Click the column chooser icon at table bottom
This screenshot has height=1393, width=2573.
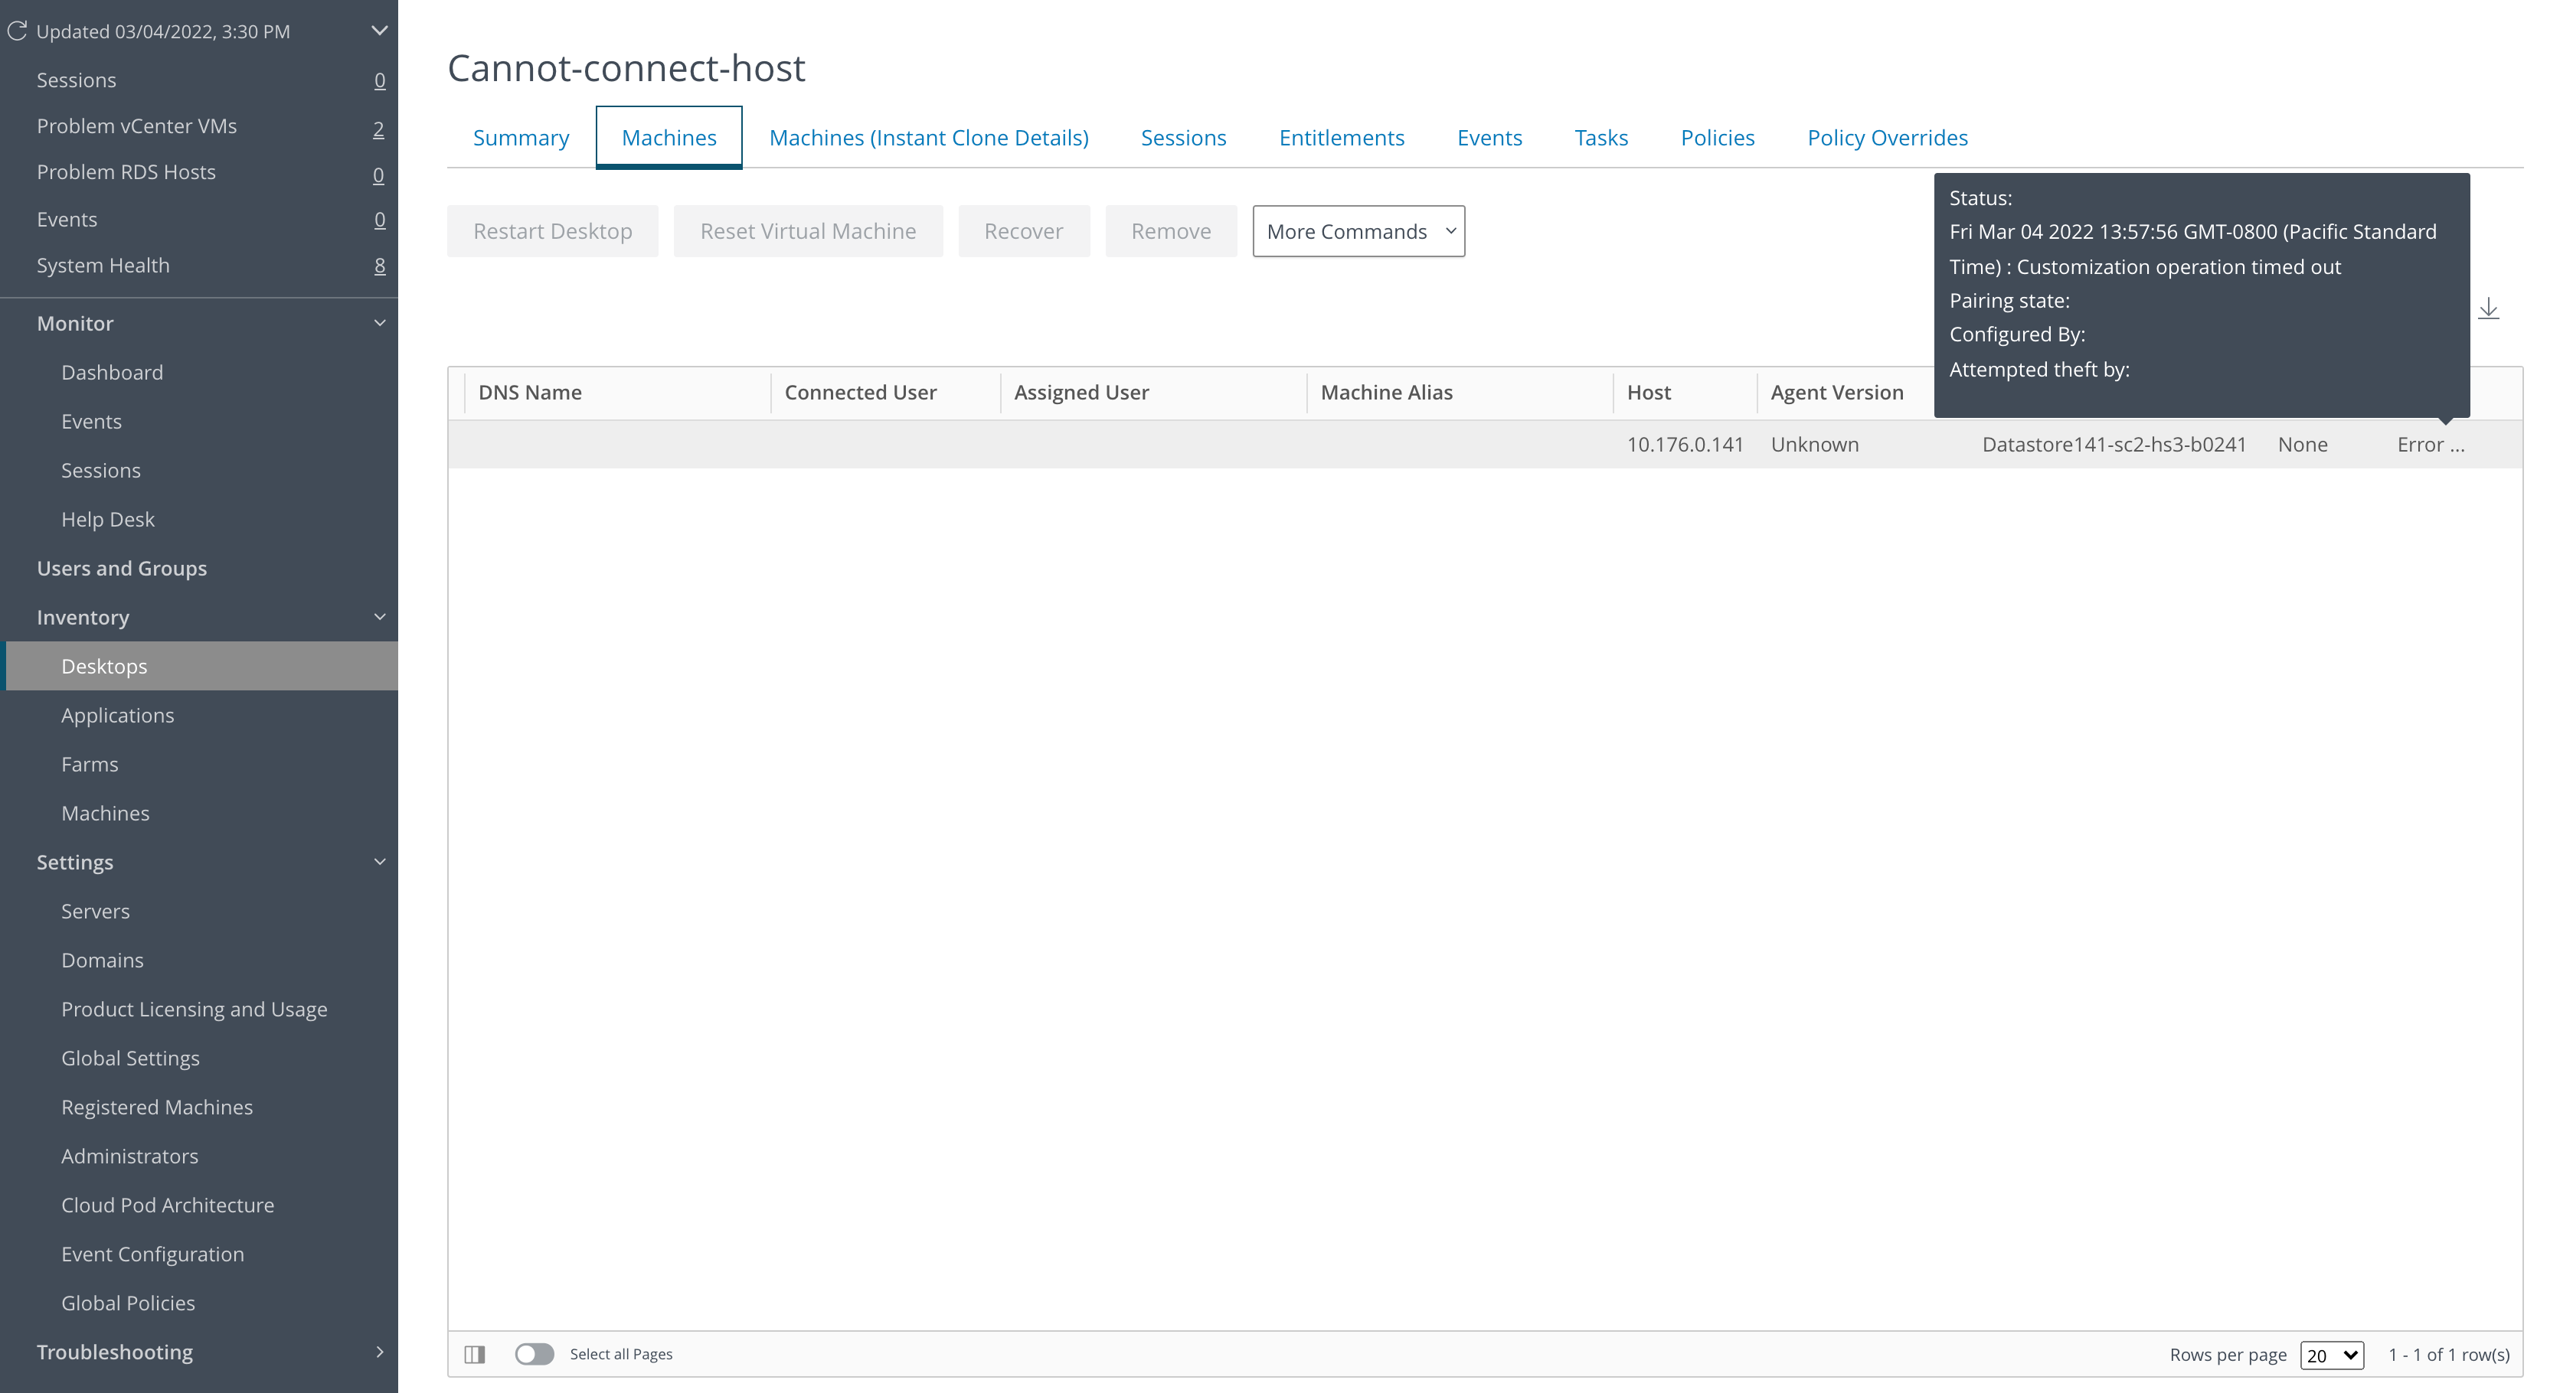pos(475,1354)
